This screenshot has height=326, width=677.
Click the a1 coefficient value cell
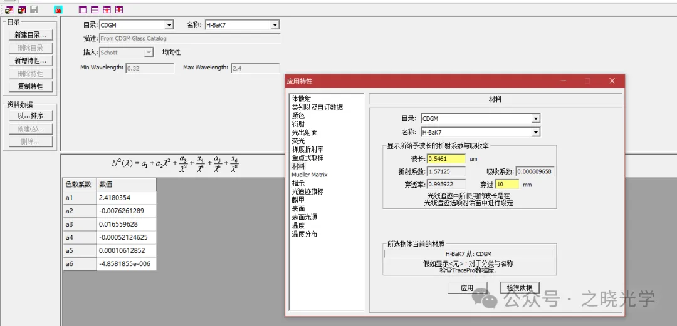pos(126,198)
